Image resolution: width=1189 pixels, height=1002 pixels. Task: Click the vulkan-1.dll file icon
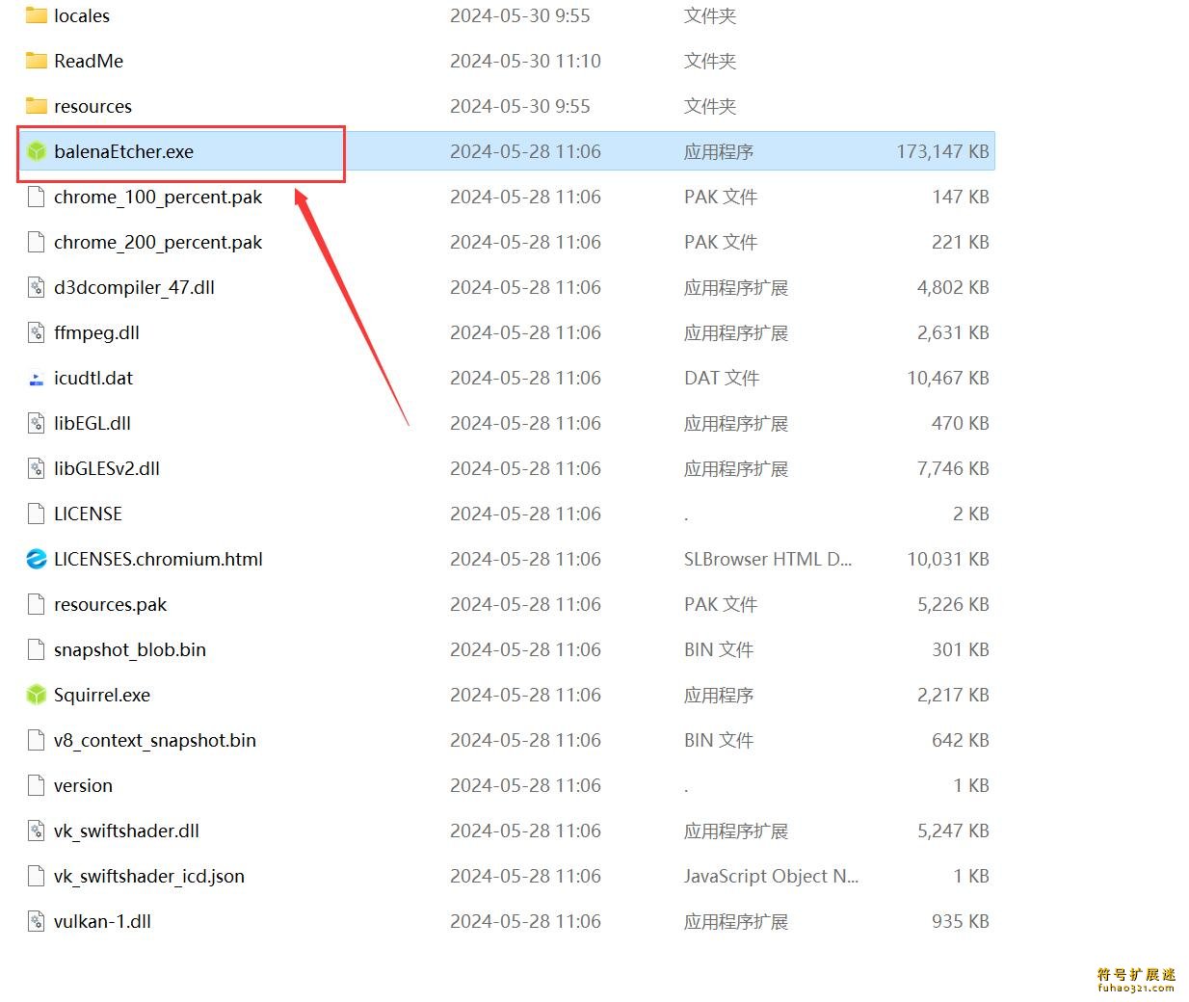tap(37, 921)
